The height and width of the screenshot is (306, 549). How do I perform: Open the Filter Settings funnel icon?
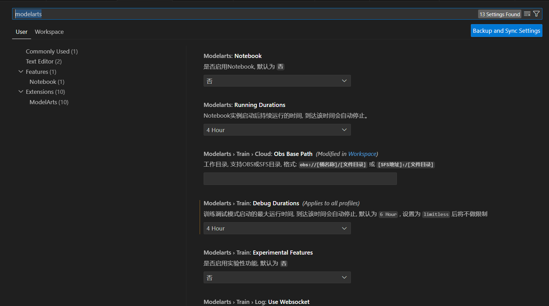(536, 14)
